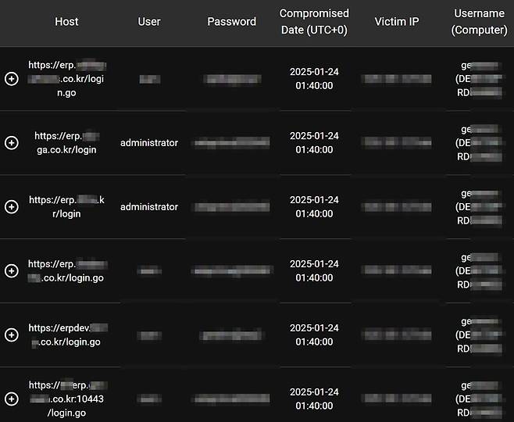Open the erpdev co.kr/login.go host link
This screenshot has height=422, width=514.
(66, 335)
